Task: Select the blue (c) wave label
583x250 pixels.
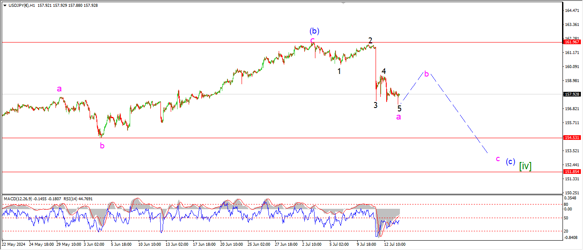Action: (x=510, y=162)
